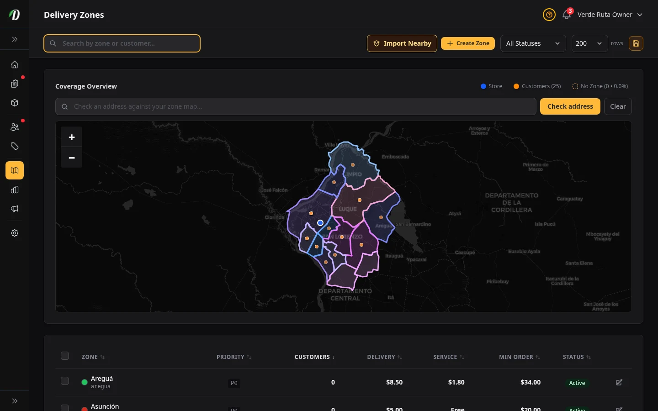Open notifications via the bell with badge 3
This screenshot has width=658, height=411.
[x=567, y=15]
